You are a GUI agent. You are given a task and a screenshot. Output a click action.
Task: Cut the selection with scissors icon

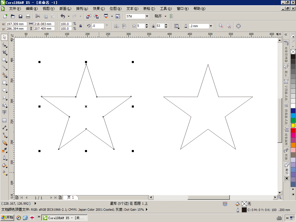pos(38,16)
